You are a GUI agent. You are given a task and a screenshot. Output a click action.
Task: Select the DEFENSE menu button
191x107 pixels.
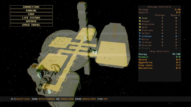31,21
